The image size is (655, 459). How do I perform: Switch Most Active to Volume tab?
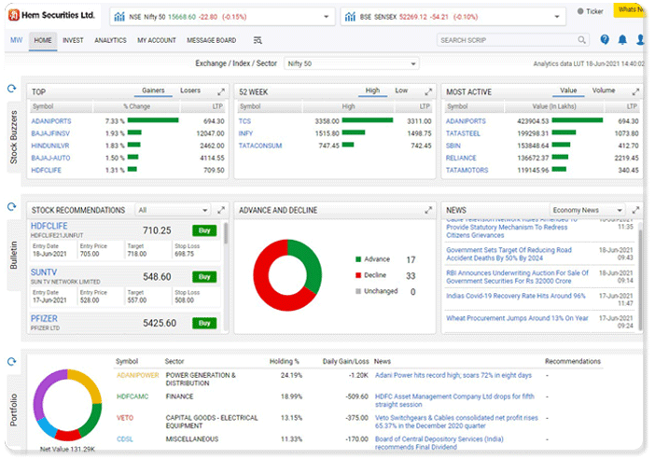point(603,90)
